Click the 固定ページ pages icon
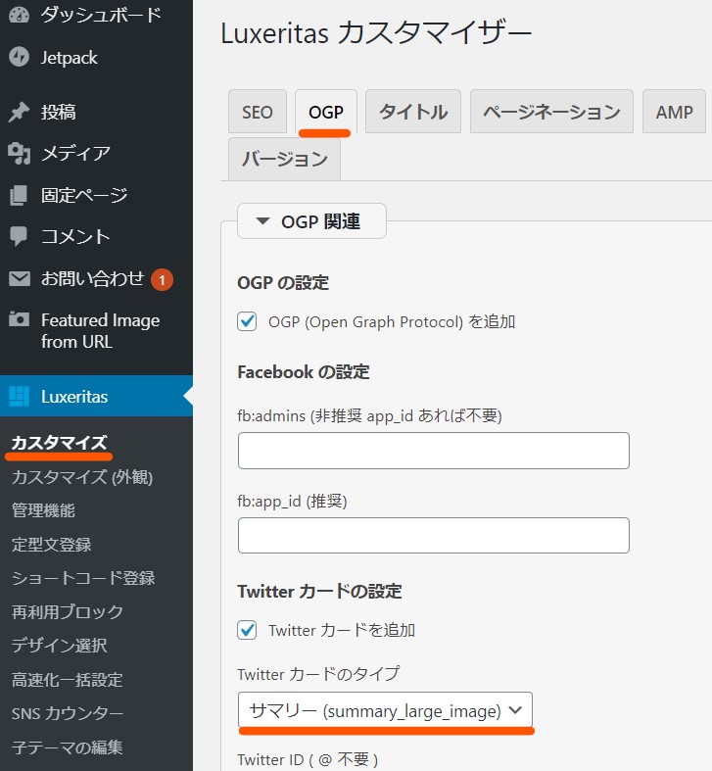This screenshot has height=771, width=712. pyautogui.click(x=19, y=195)
